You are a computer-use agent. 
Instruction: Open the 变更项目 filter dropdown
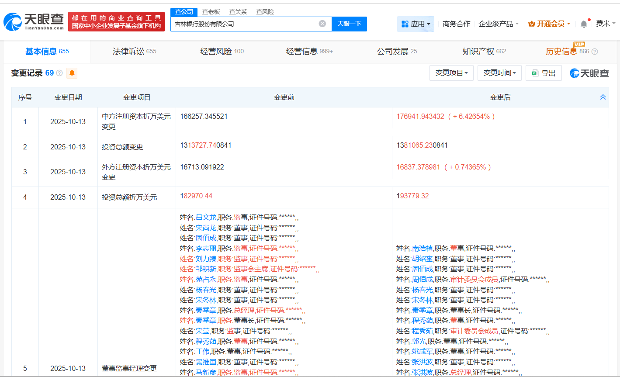[x=451, y=73]
